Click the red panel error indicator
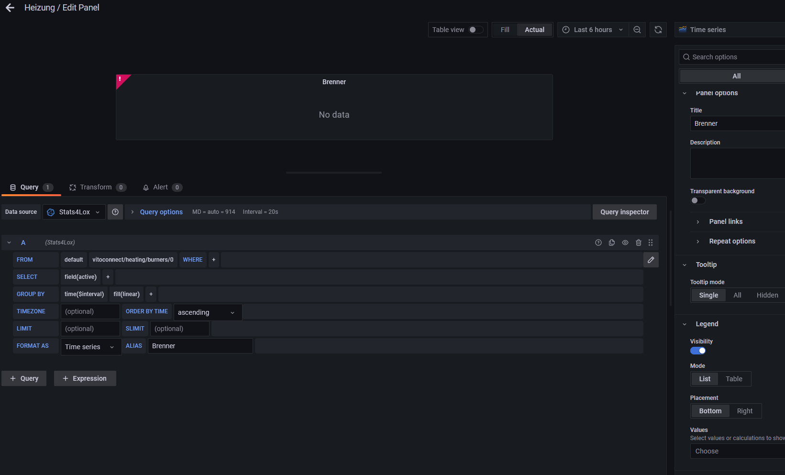This screenshot has height=475, width=785. click(121, 79)
